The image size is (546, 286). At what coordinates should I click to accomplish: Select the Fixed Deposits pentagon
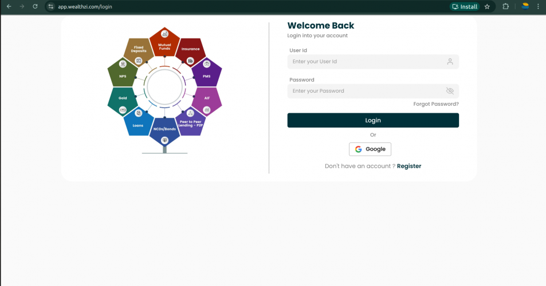(139, 52)
